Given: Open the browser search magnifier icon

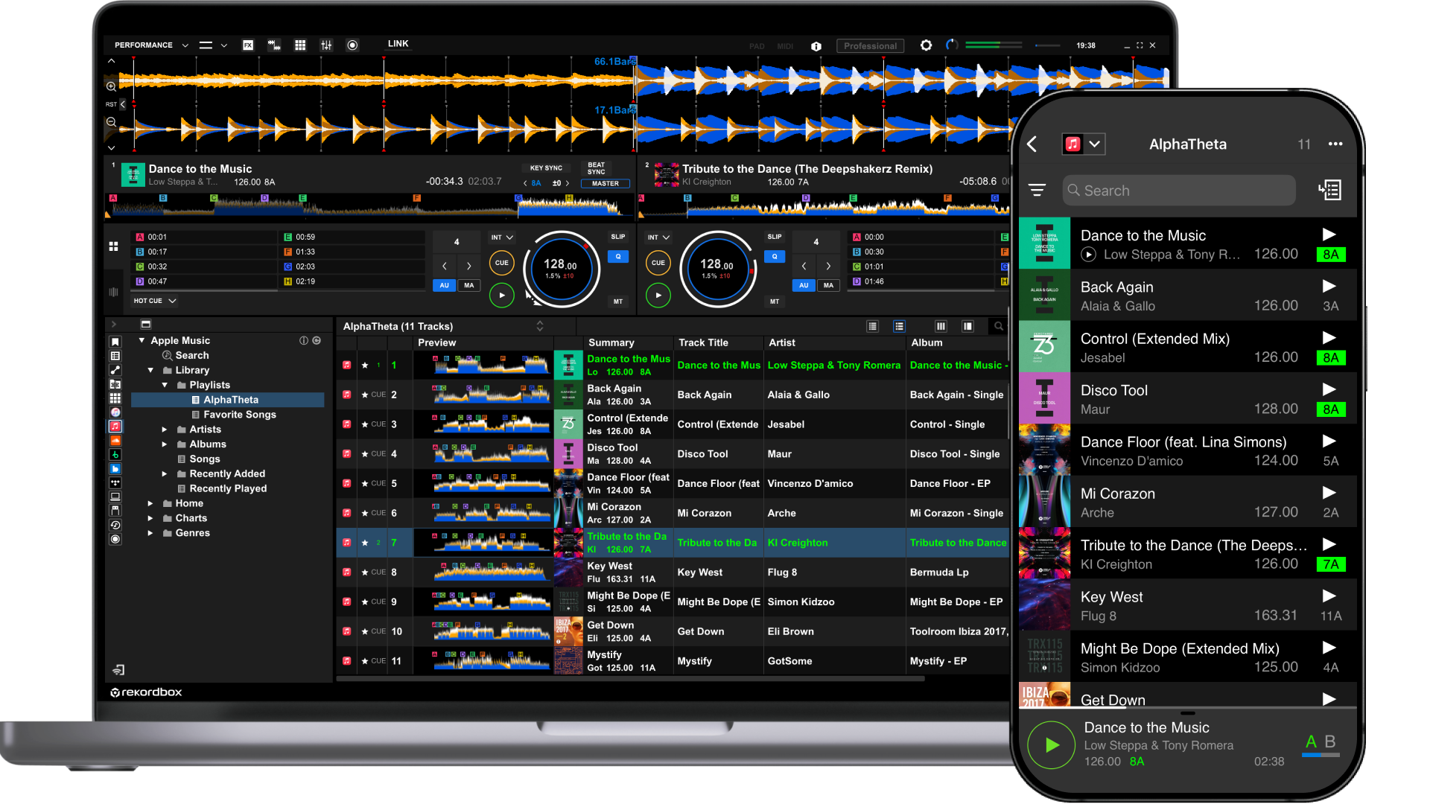Looking at the screenshot, I should pyautogui.click(x=999, y=326).
